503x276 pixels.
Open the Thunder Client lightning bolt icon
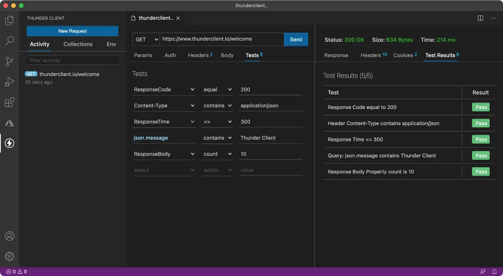[9, 143]
